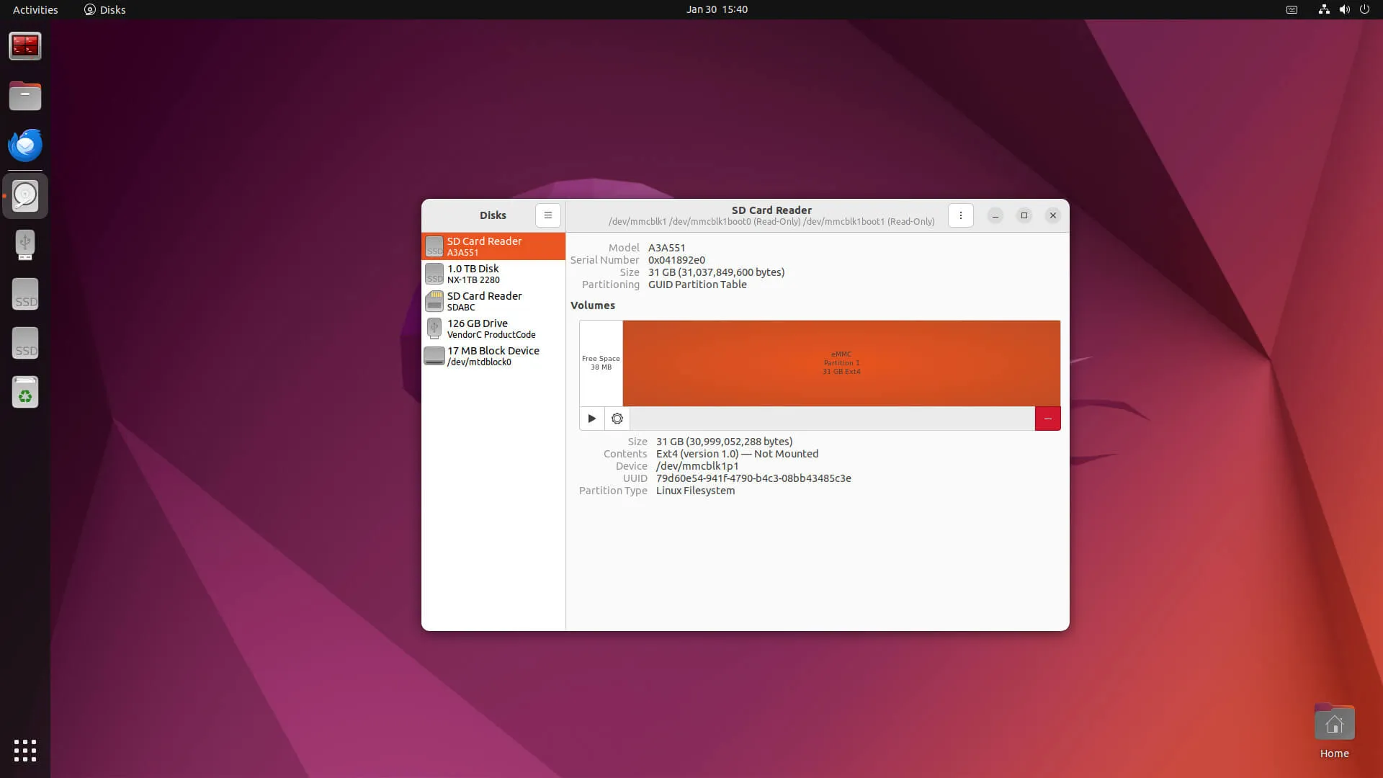Select the SD Card Reader A3A551 device

point(493,246)
